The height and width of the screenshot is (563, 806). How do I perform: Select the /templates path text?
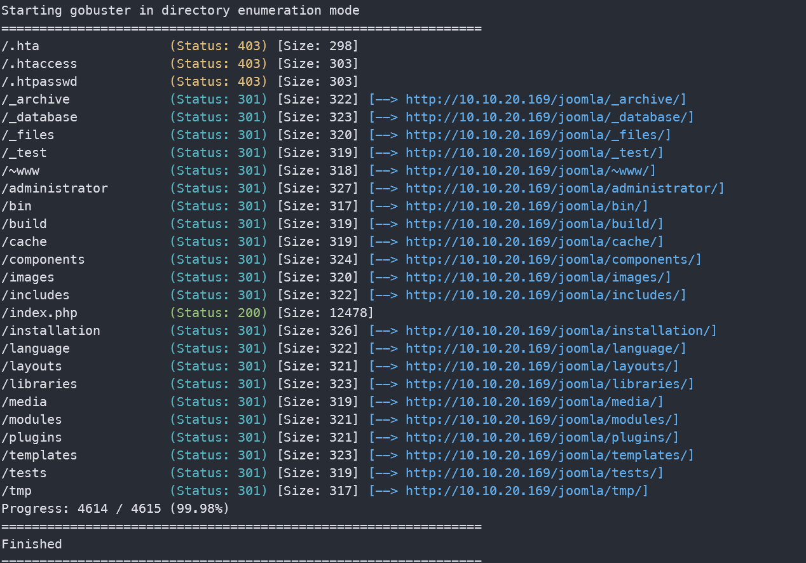coord(39,455)
